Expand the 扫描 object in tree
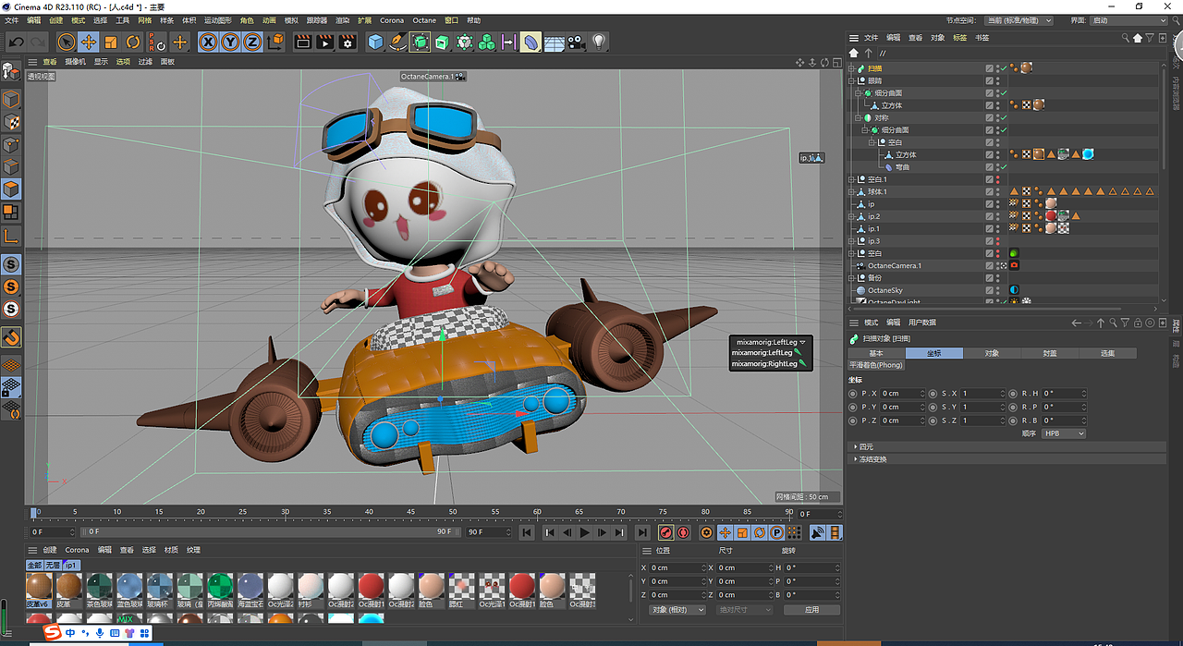Viewport: 1183px width, 646px height. [852, 68]
